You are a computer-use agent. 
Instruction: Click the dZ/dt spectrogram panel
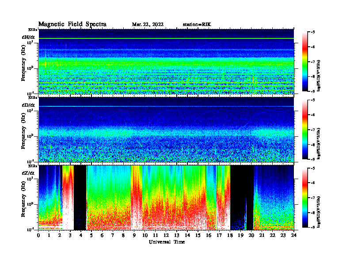(166, 198)
